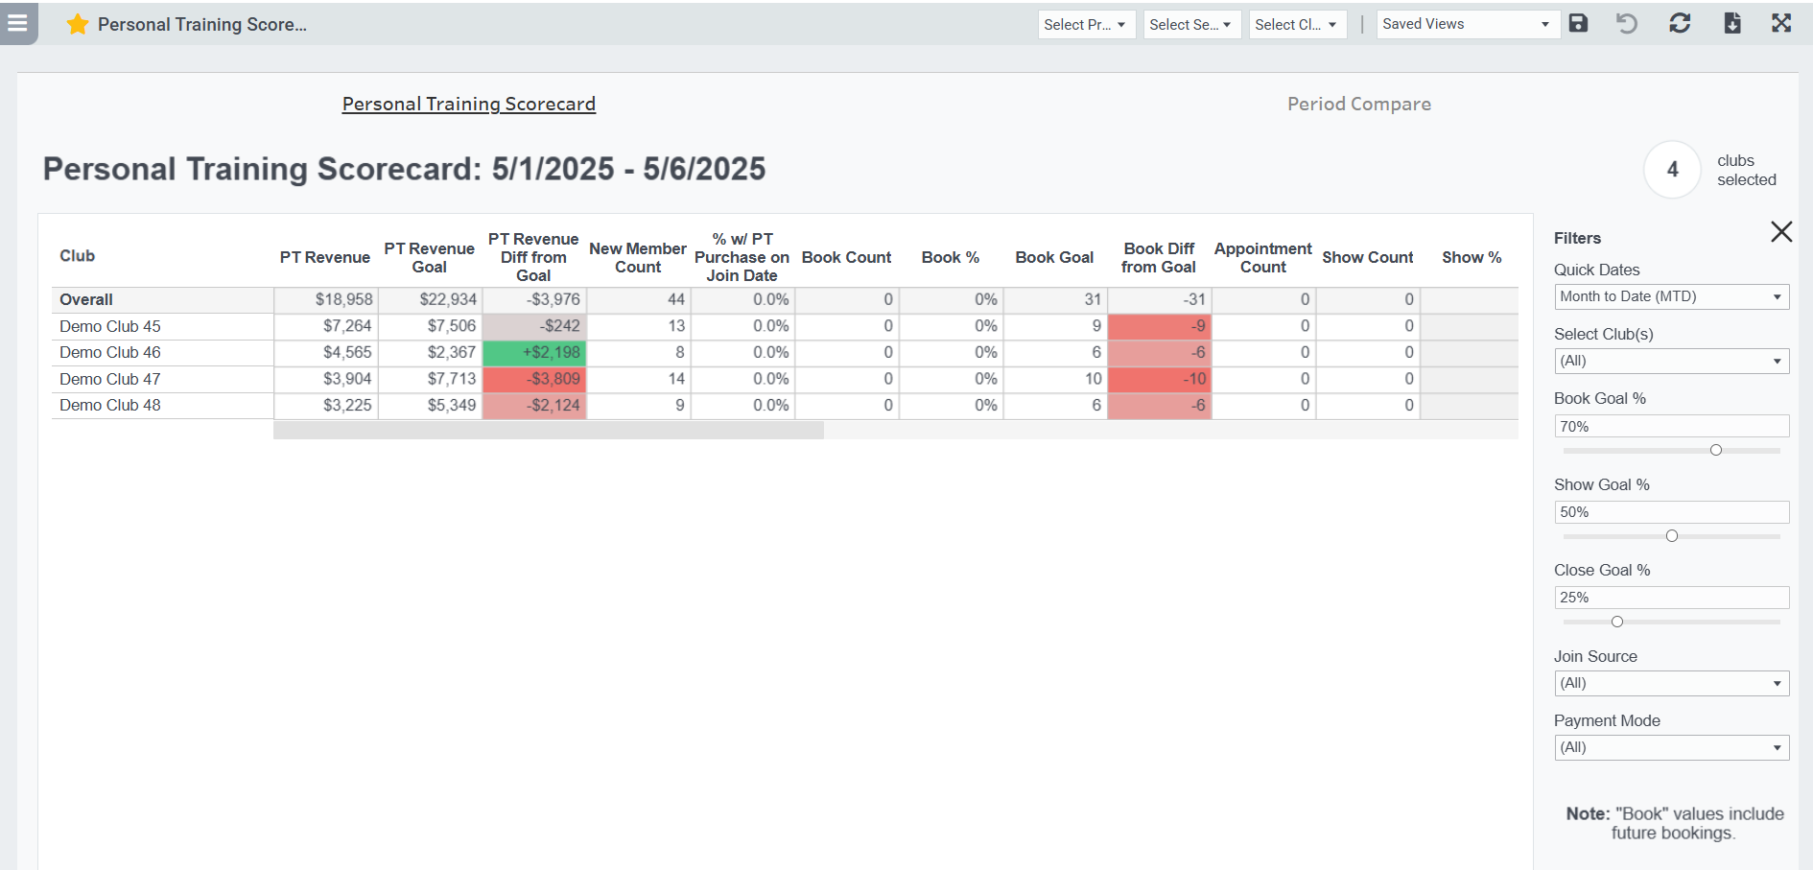This screenshot has width=1813, height=870.
Task: Export the report using the file download icon
Action: point(1732,23)
